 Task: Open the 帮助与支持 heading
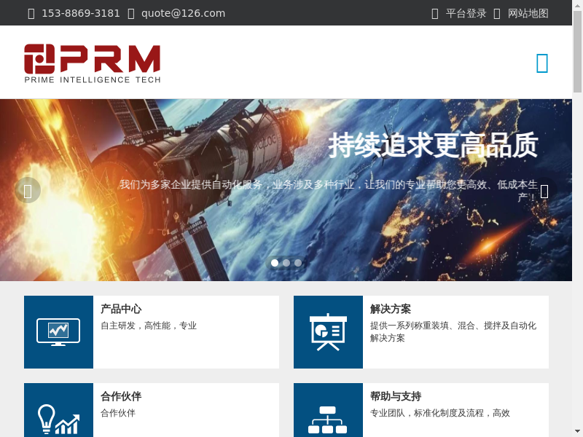(396, 396)
